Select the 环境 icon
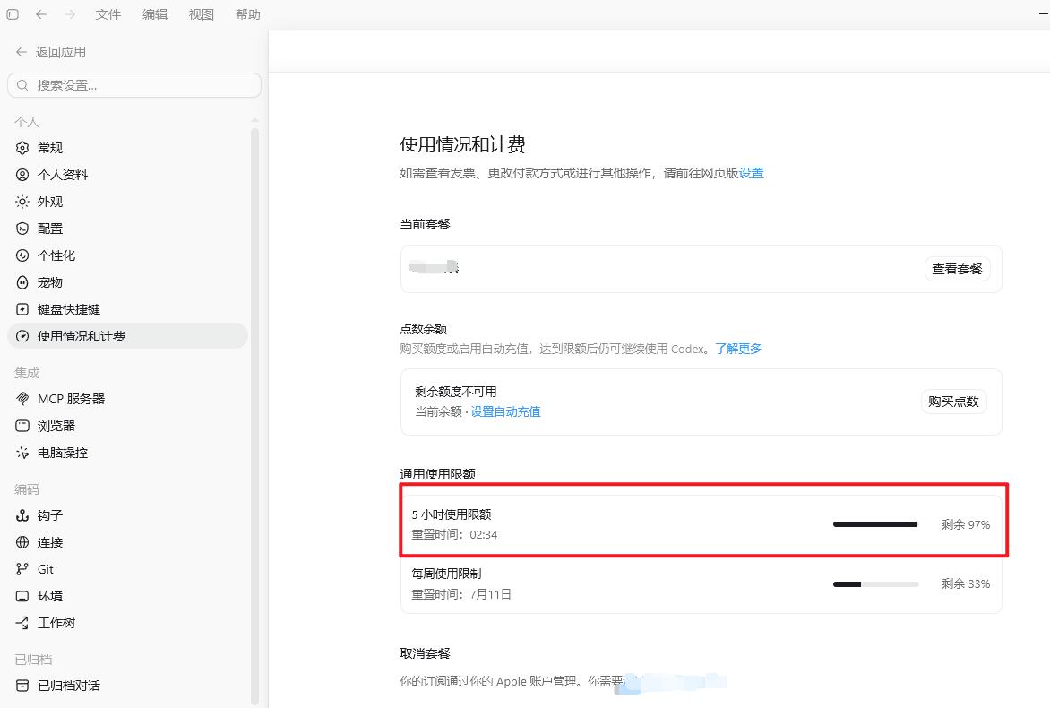 click(22, 595)
